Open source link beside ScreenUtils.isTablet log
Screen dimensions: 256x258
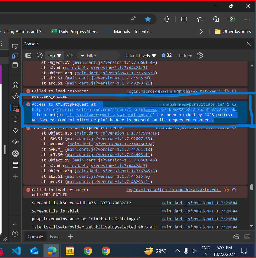(199, 211)
